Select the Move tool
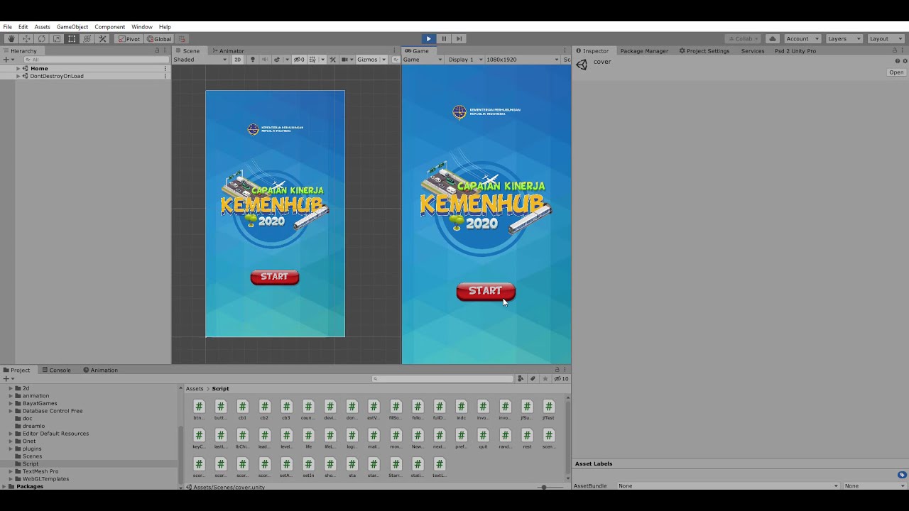Screen dimensions: 909x511 coord(26,39)
